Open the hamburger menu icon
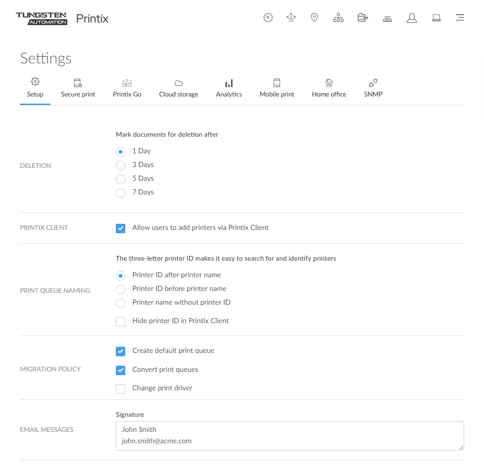The width and height of the screenshot is (484, 475). [x=459, y=18]
